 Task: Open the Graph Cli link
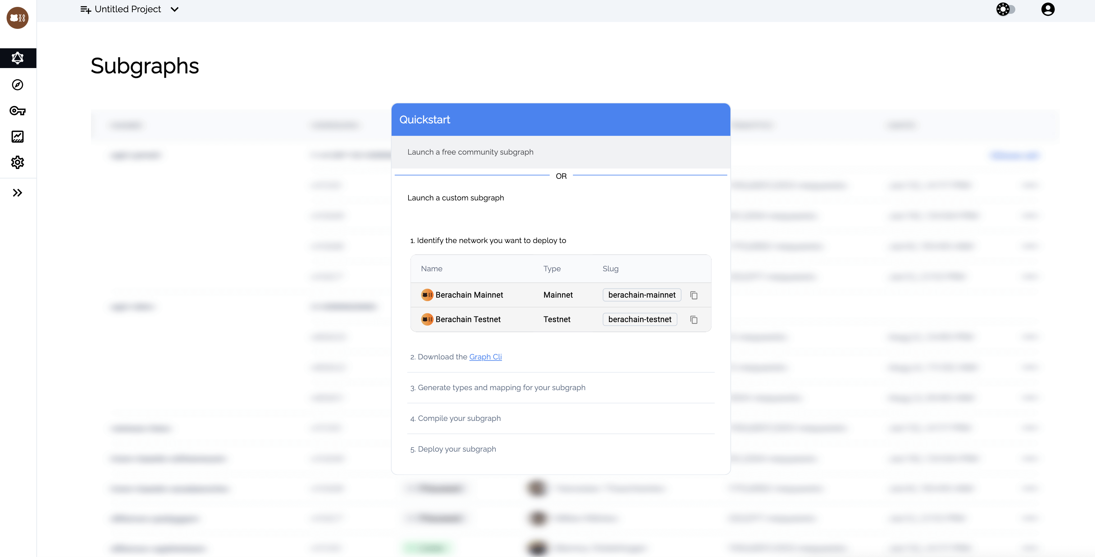(485, 357)
